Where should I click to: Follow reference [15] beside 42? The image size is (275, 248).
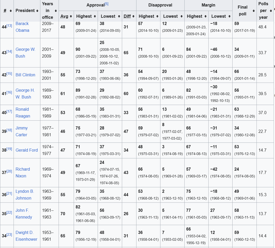pos(9,73)
